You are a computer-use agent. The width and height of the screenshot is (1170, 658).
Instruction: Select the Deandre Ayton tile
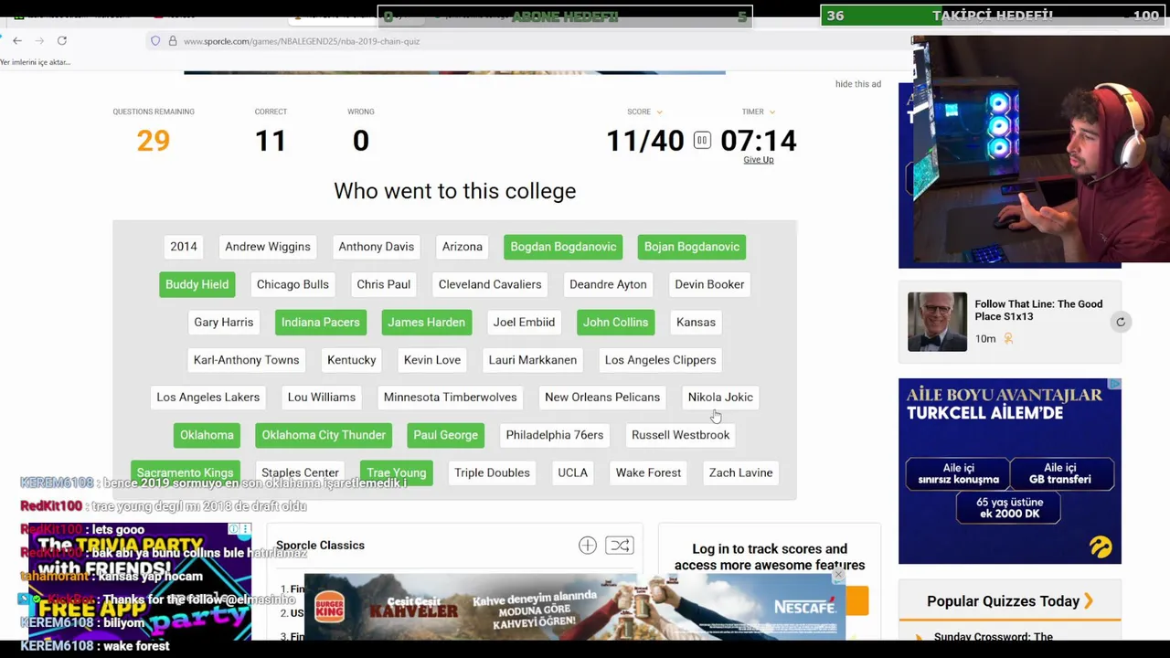coord(608,284)
